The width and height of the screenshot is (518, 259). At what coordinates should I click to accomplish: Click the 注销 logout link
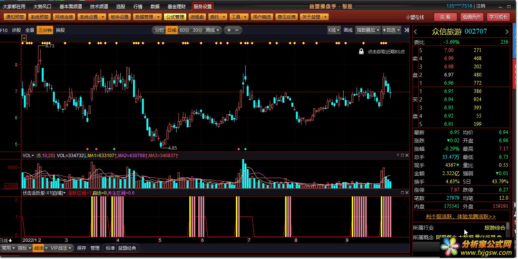coord(481,6)
